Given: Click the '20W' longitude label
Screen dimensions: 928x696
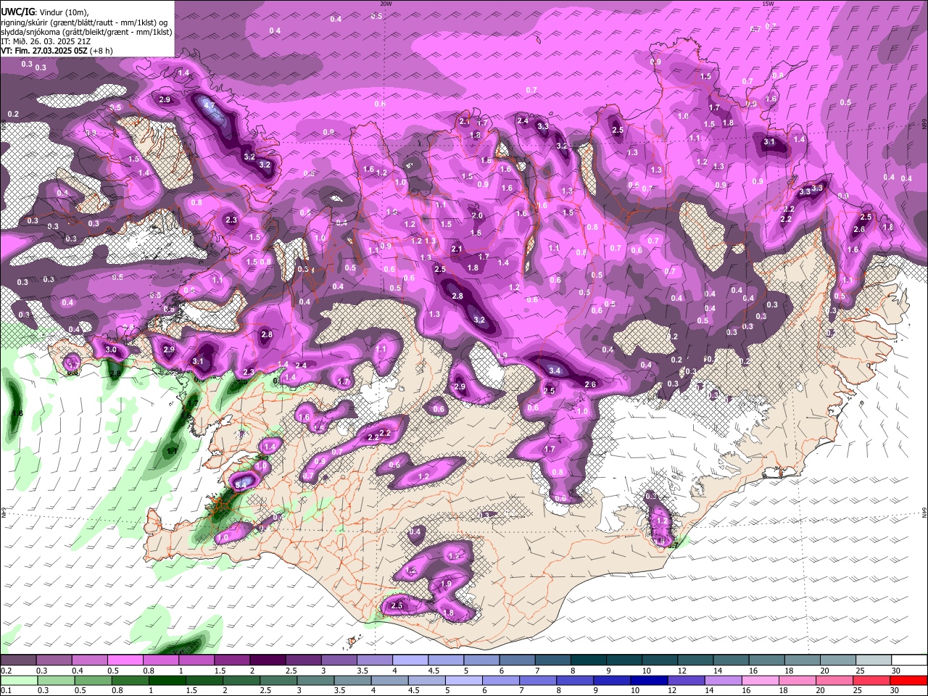Looking at the screenshot, I should point(386,4).
